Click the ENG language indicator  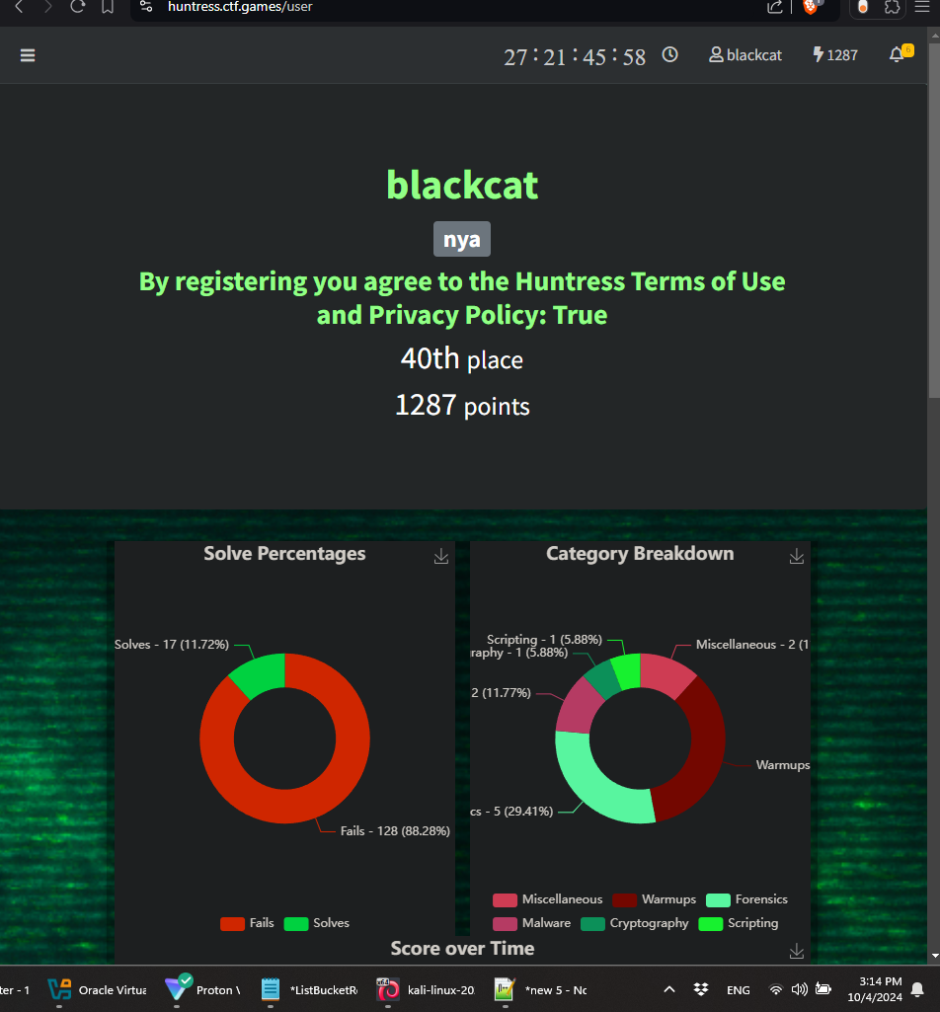click(738, 990)
